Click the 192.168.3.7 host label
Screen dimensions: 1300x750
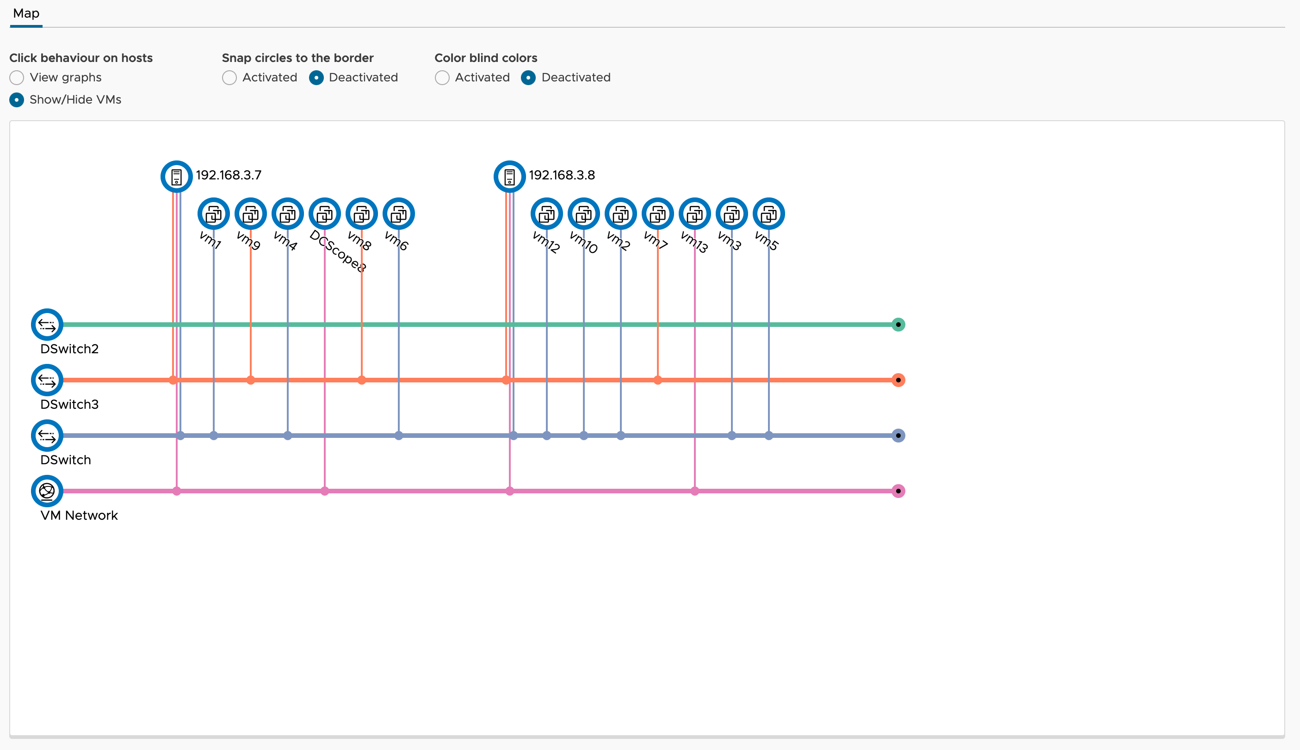point(229,175)
